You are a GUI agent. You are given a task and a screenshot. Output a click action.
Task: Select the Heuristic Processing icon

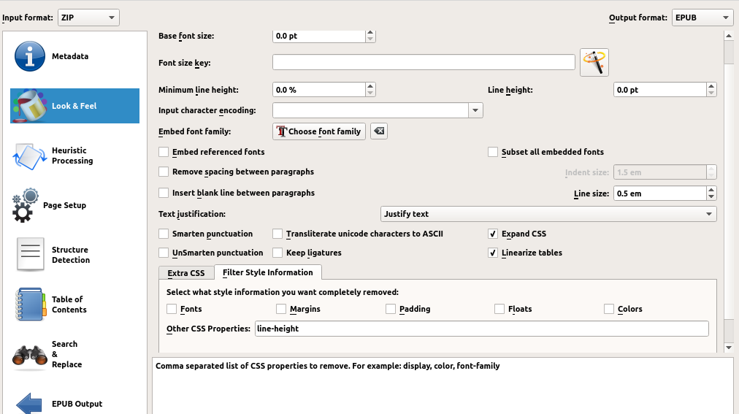30,156
